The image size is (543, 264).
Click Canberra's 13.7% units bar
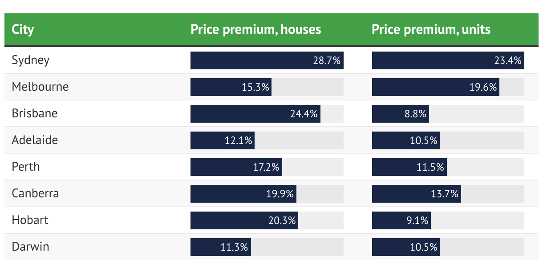pyautogui.click(x=417, y=194)
